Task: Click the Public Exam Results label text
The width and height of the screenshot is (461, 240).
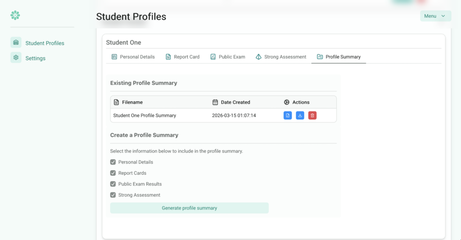Action: (140, 184)
